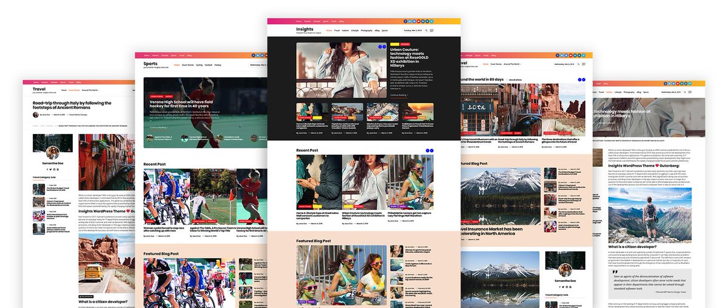The height and width of the screenshot is (308, 728).
Task: Select Cover Stories on right Travel page navigation
Action: pos(496,64)
